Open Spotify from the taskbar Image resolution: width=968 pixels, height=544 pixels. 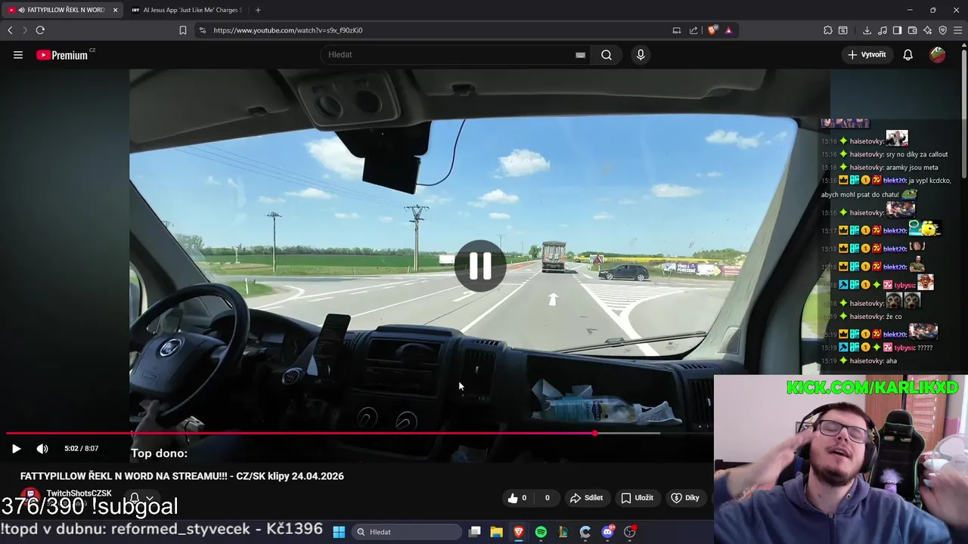pyautogui.click(x=541, y=532)
